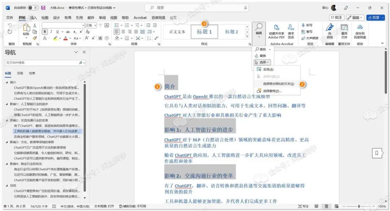Adjust the zoom slider in status bar
Screen dimensions: 390x211
(359, 206)
